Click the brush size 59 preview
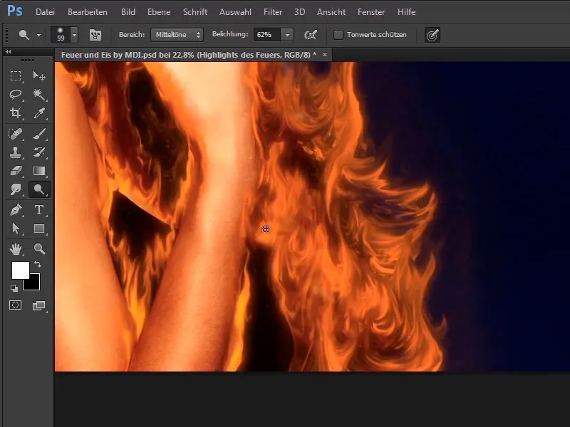This screenshot has width=570, height=427. coord(61,35)
